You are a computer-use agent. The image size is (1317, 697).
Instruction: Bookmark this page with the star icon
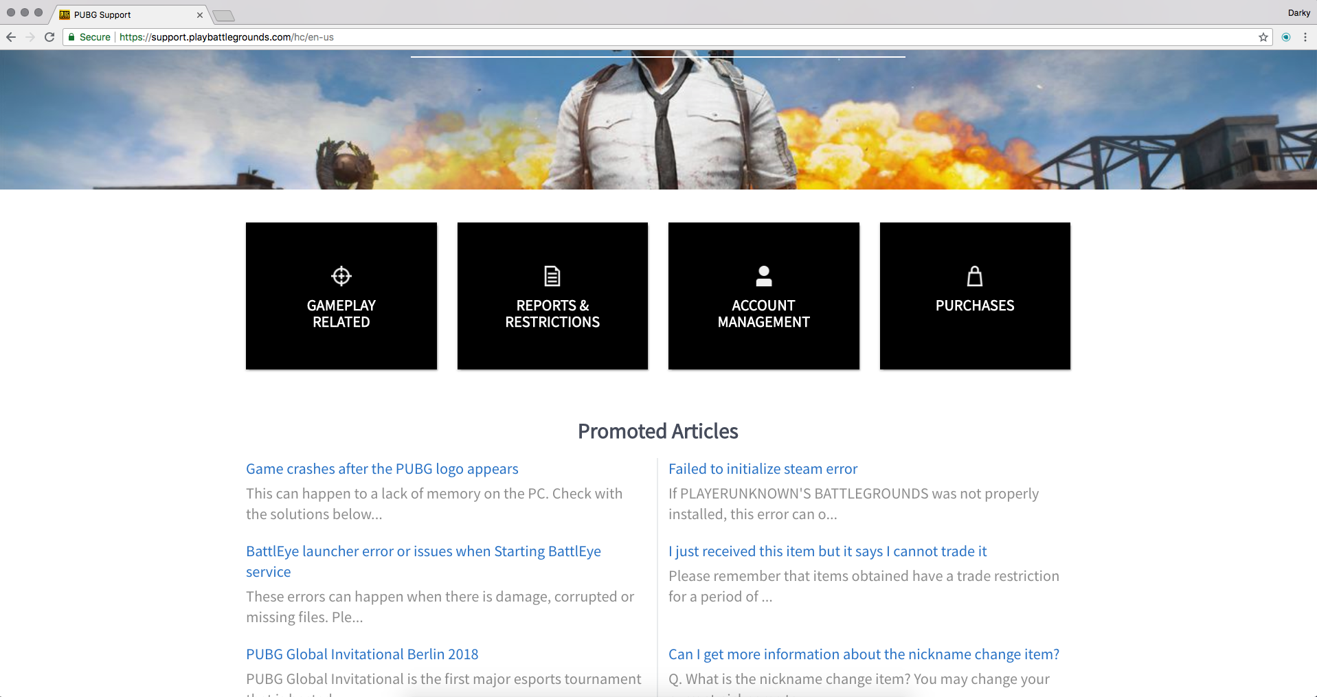(x=1263, y=37)
